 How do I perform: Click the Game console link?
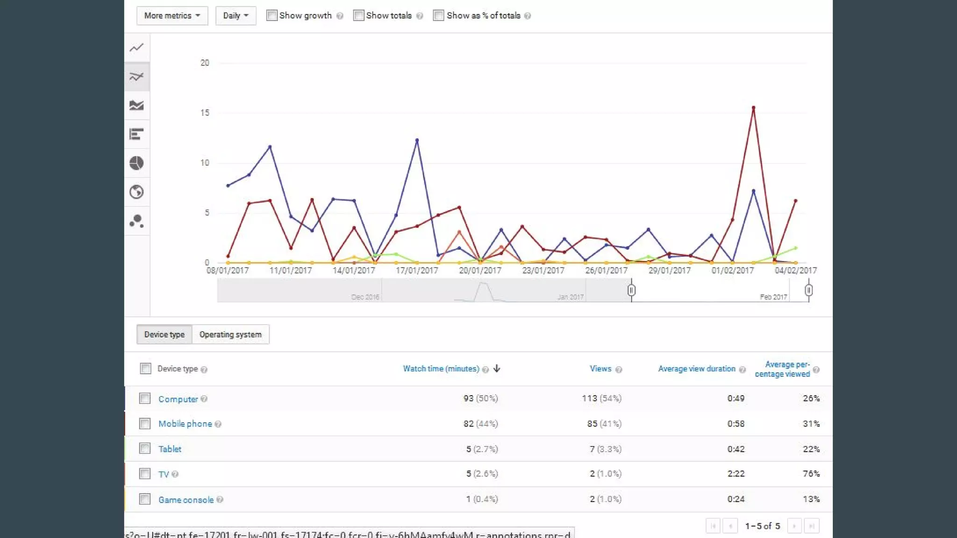(x=186, y=500)
